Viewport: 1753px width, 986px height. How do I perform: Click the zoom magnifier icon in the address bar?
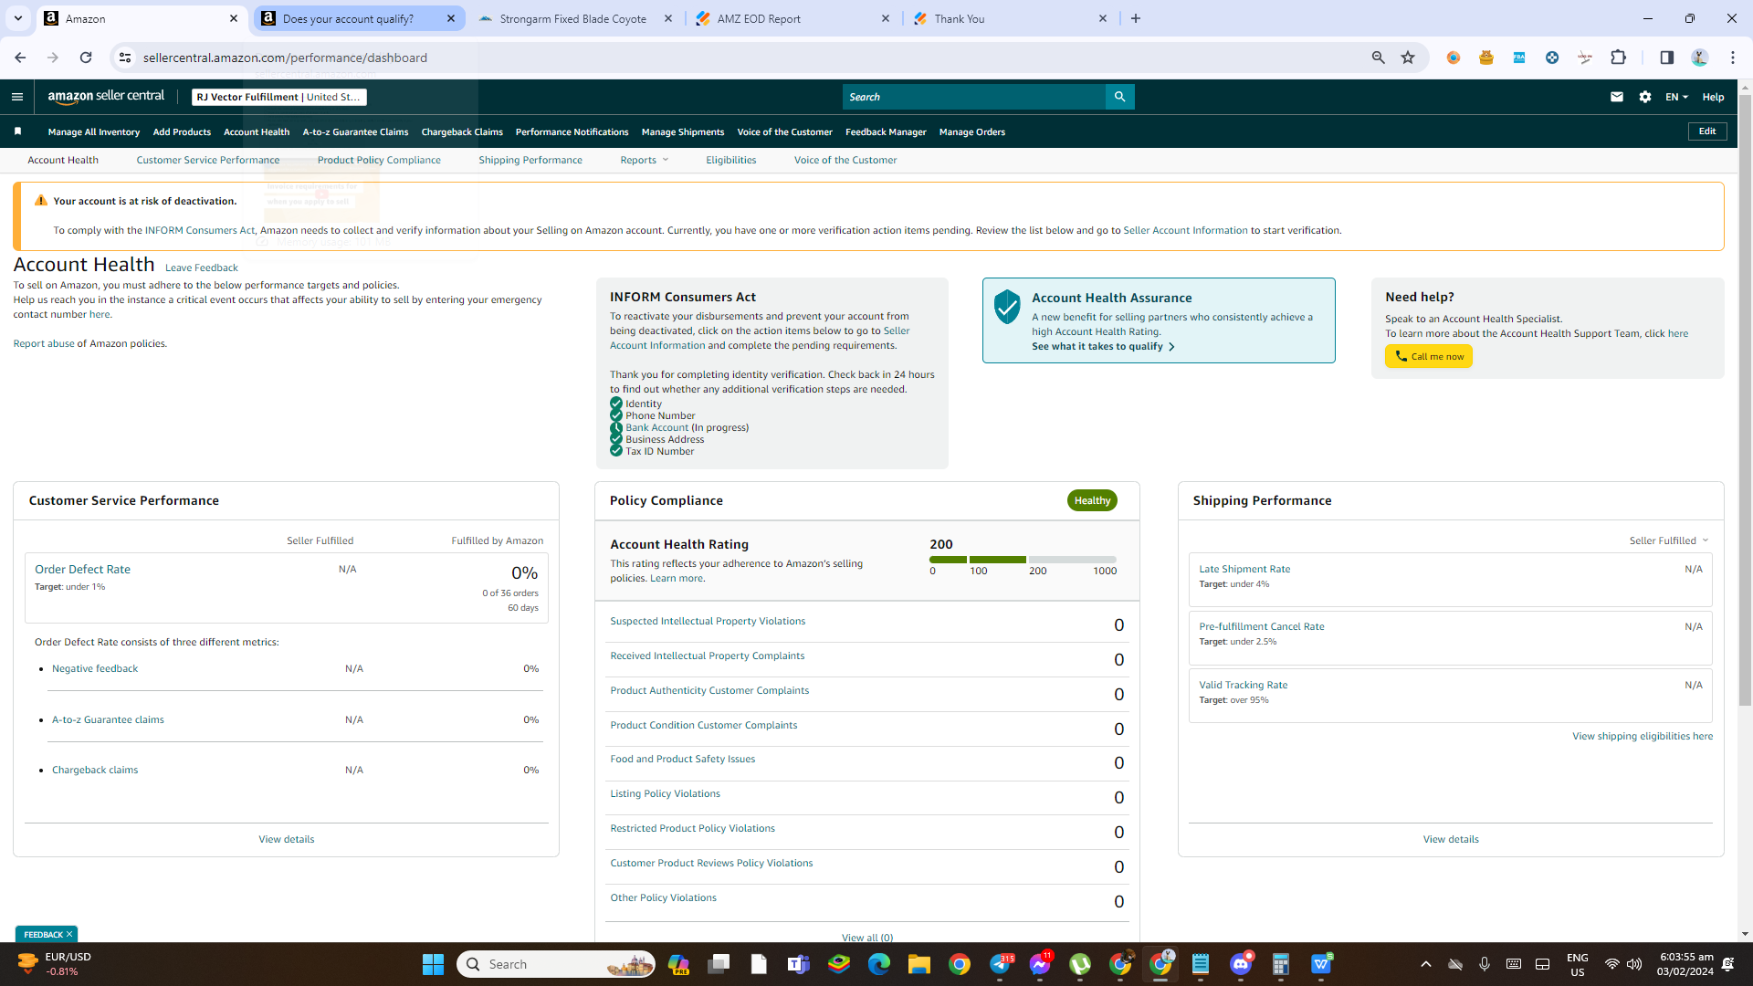(x=1378, y=58)
